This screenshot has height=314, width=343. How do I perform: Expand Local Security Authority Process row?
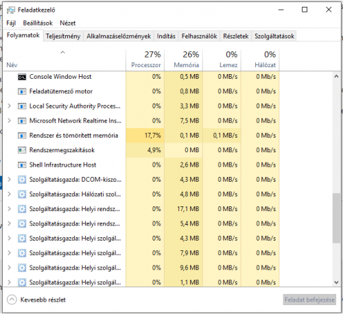9,106
